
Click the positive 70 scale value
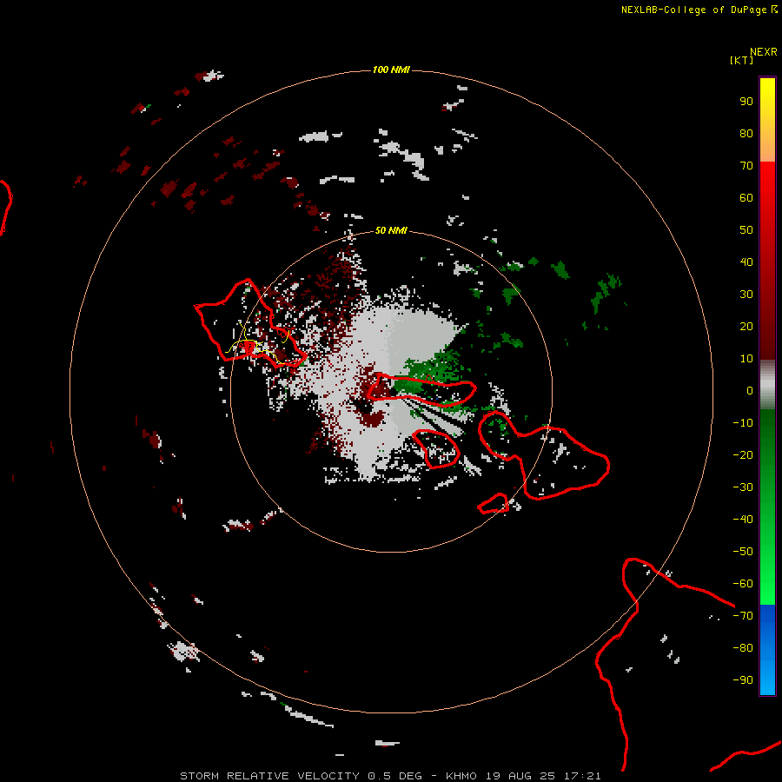pos(746,166)
